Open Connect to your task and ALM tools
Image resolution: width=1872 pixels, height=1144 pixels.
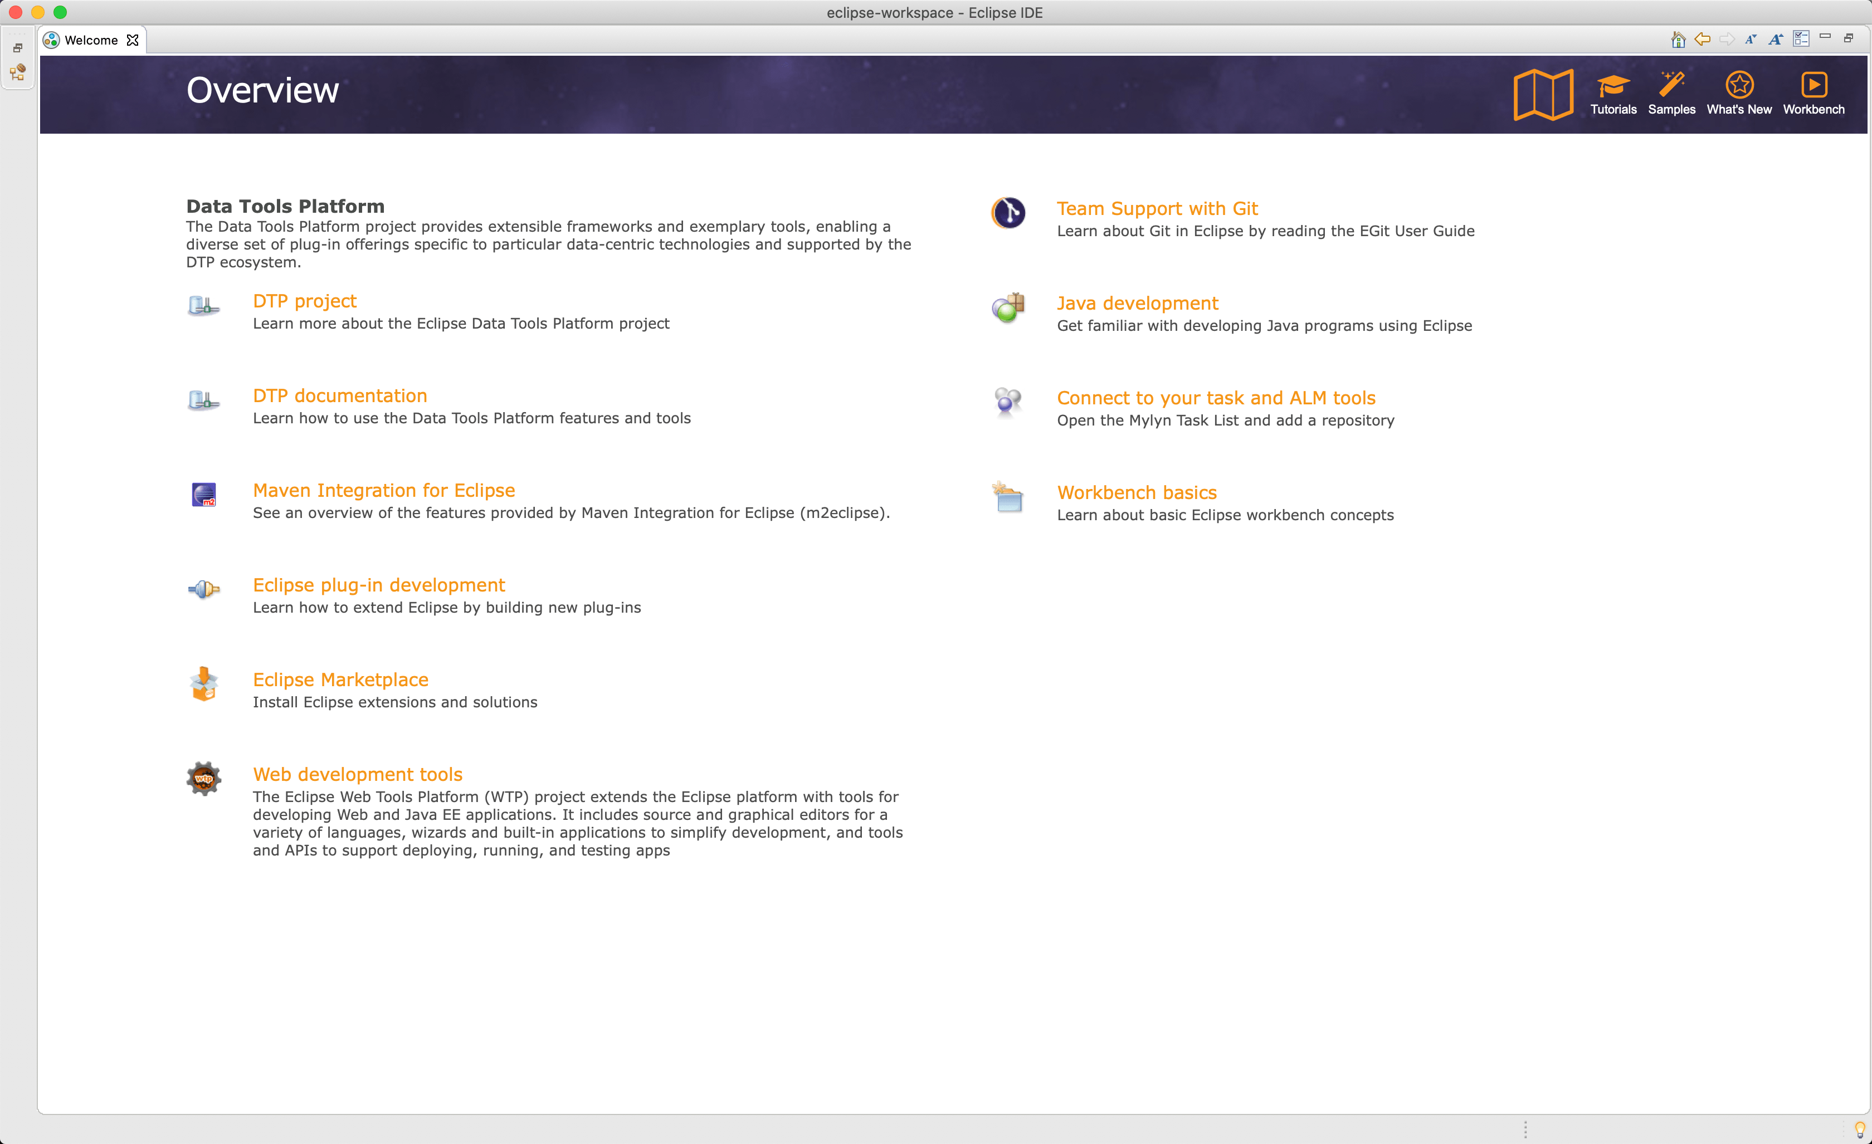click(x=1216, y=398)
